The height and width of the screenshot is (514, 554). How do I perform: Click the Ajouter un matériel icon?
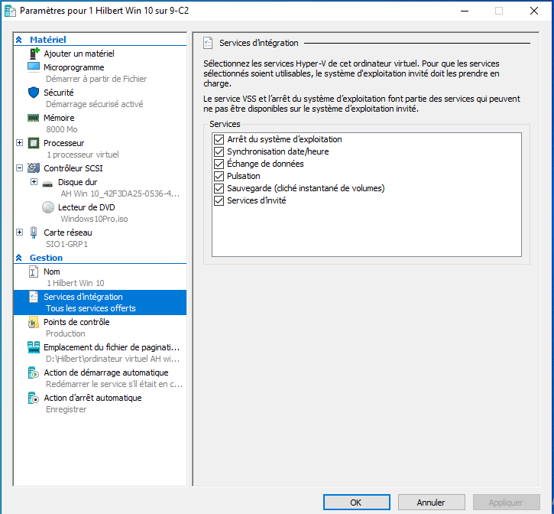(34, 54)
